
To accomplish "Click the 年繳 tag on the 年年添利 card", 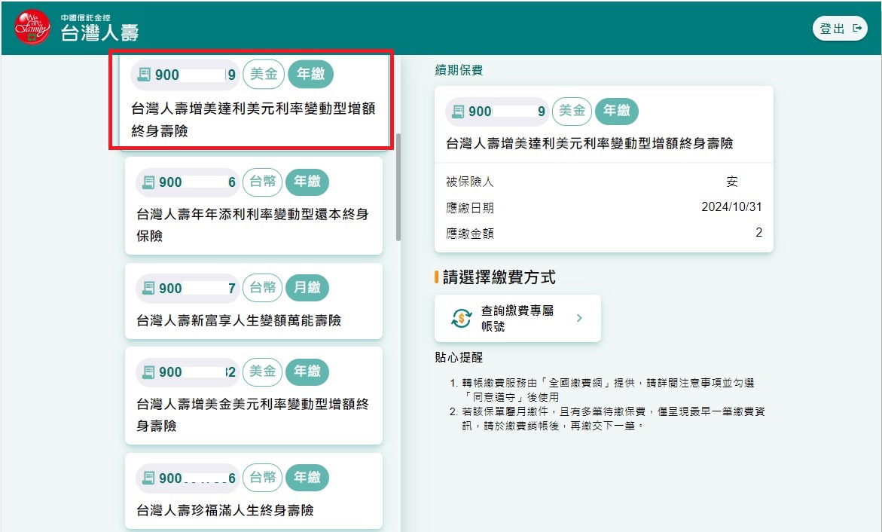I will [307, 182].
